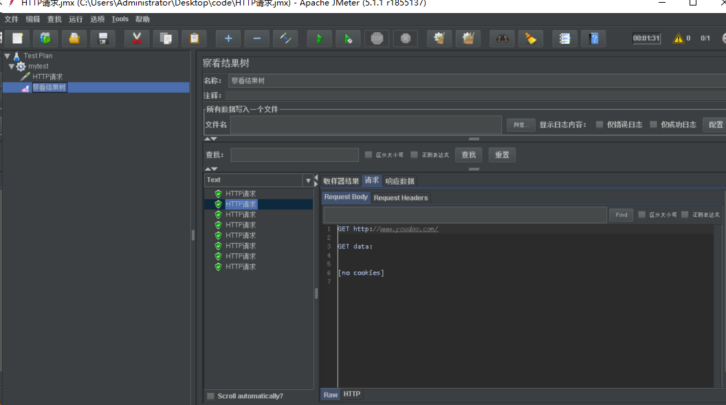Click the plus Expand All icon
The image size is (726, 405).
point(228,38)
